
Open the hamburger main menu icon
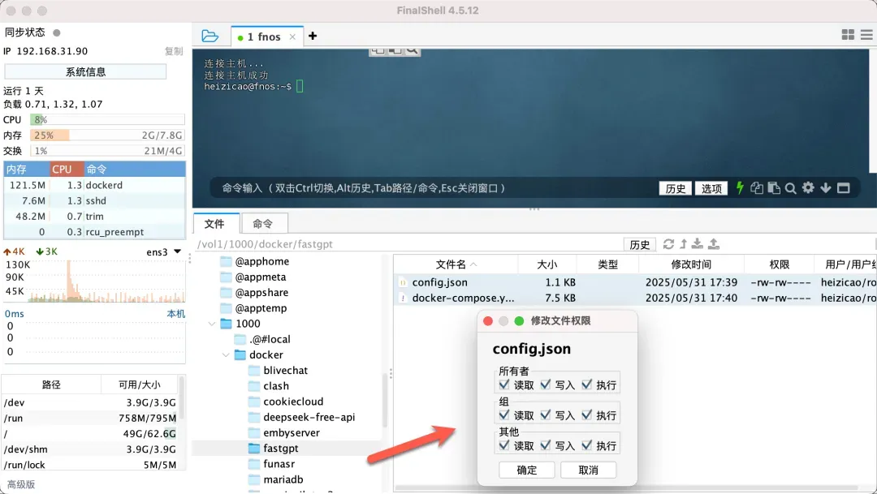[x=866, y=35]
